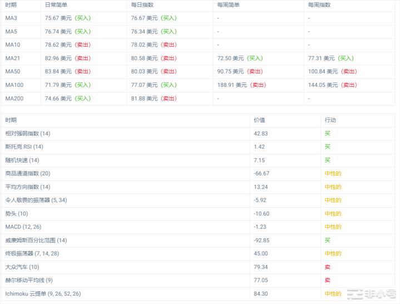Click MA10 daily simple value 78.62 美元
Screen dimensions: 400x304
click(x=58, y=45)
